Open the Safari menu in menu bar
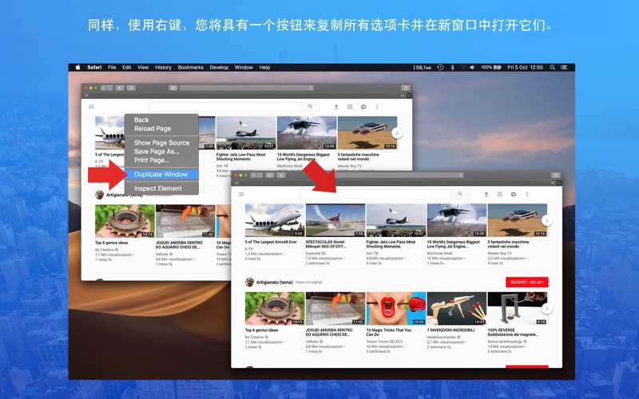Screen dimensions: 639x399 tap(94, 68)
